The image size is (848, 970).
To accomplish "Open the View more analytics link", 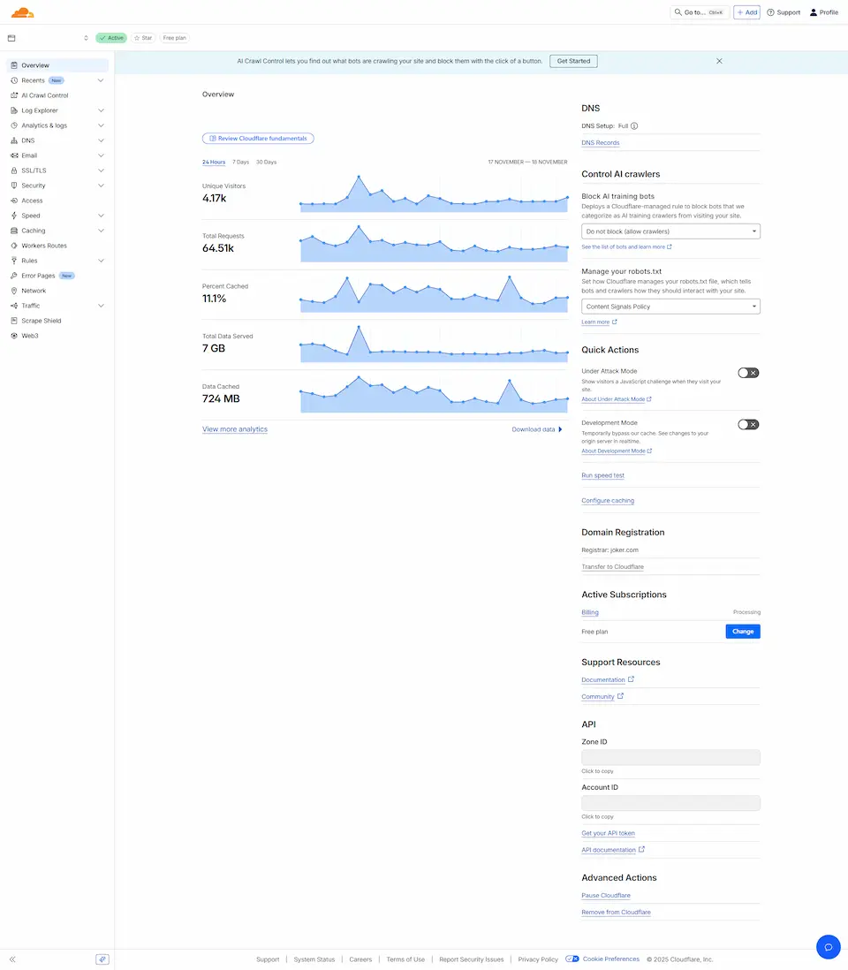I will (x=235, y=429).
